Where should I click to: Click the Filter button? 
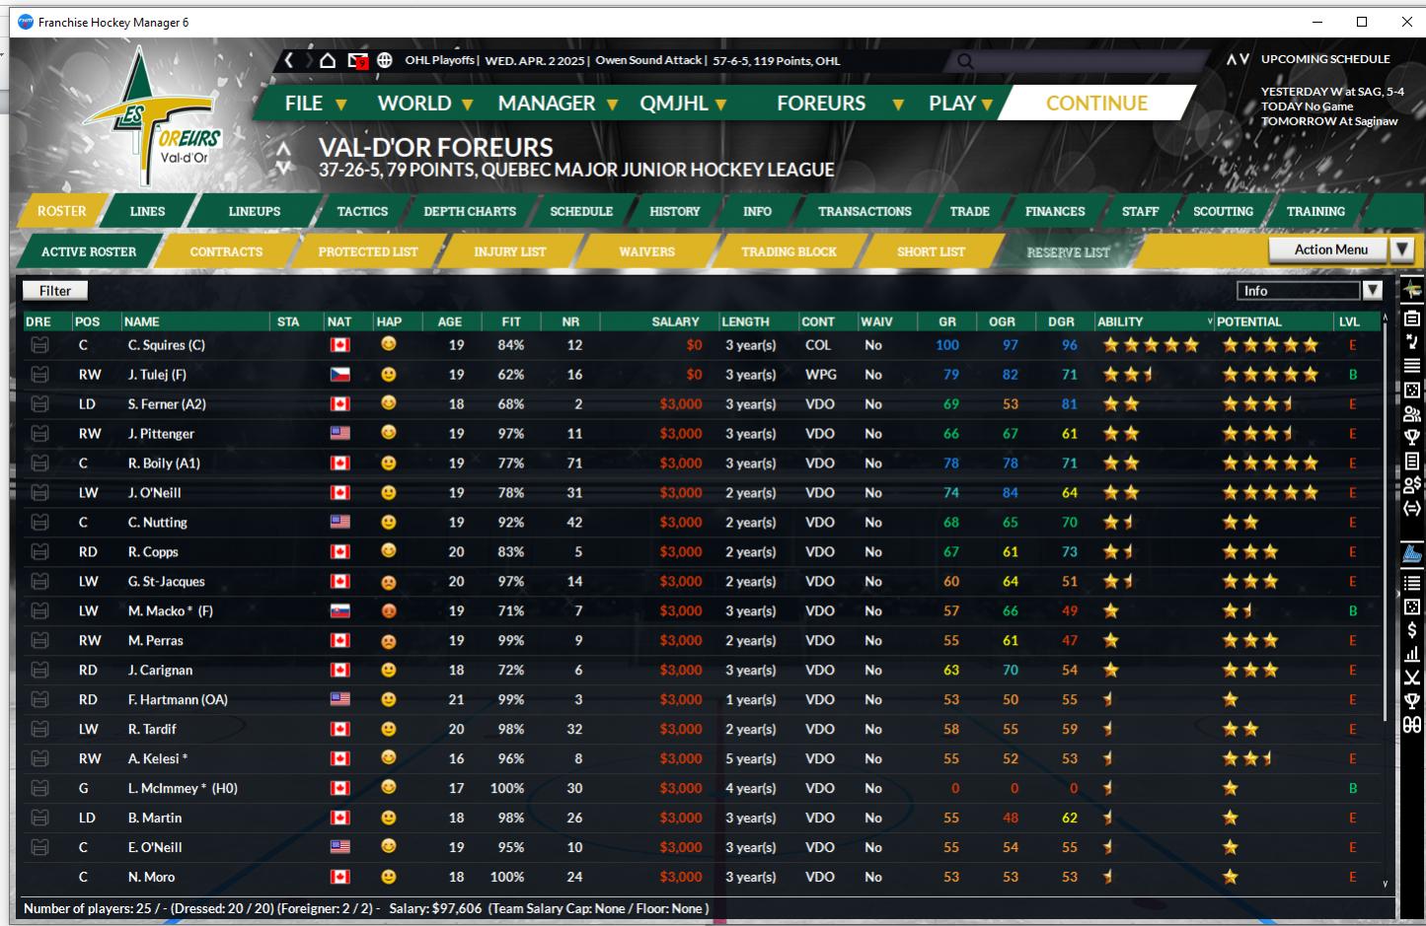55,291
